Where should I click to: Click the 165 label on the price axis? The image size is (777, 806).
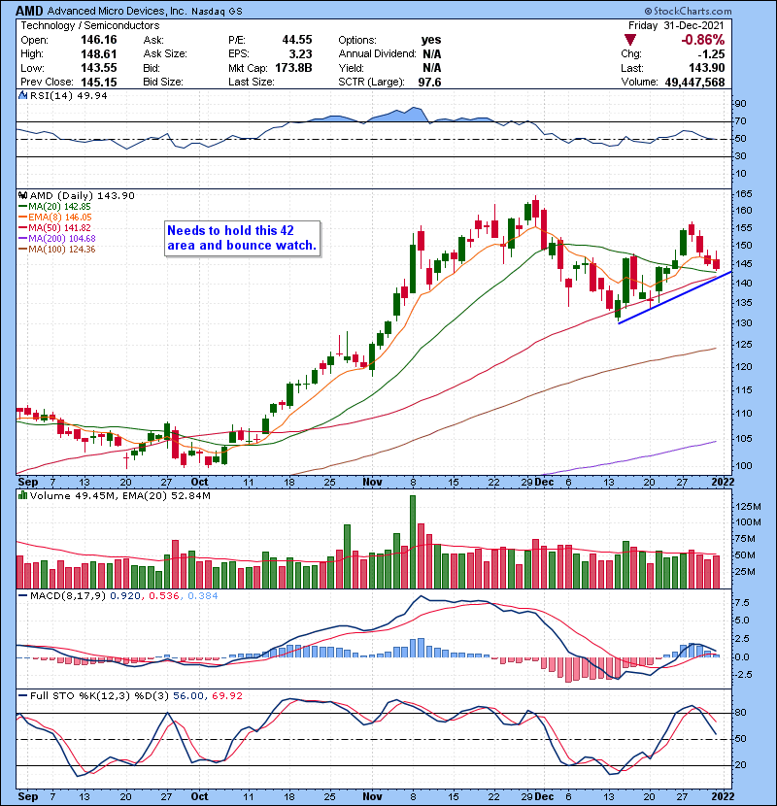click(x=744, y=194)
